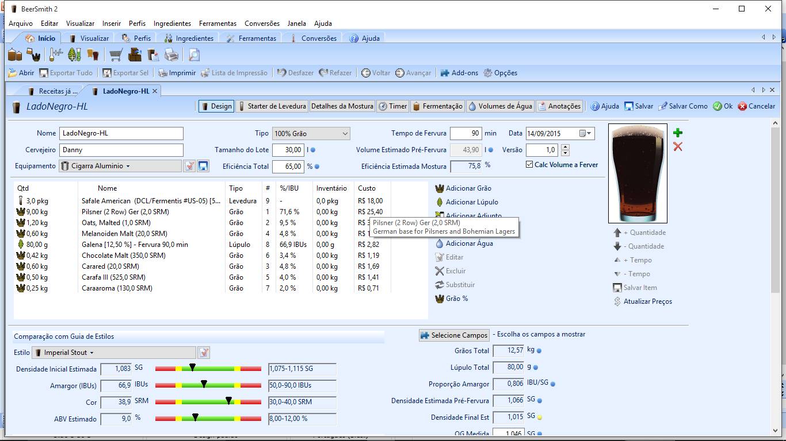Click the green plus add-image icon
The image size is (786, 441).
pos(678,133)
